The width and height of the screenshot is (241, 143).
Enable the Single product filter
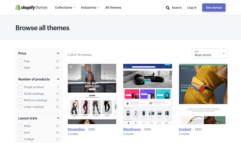(20, 87)
